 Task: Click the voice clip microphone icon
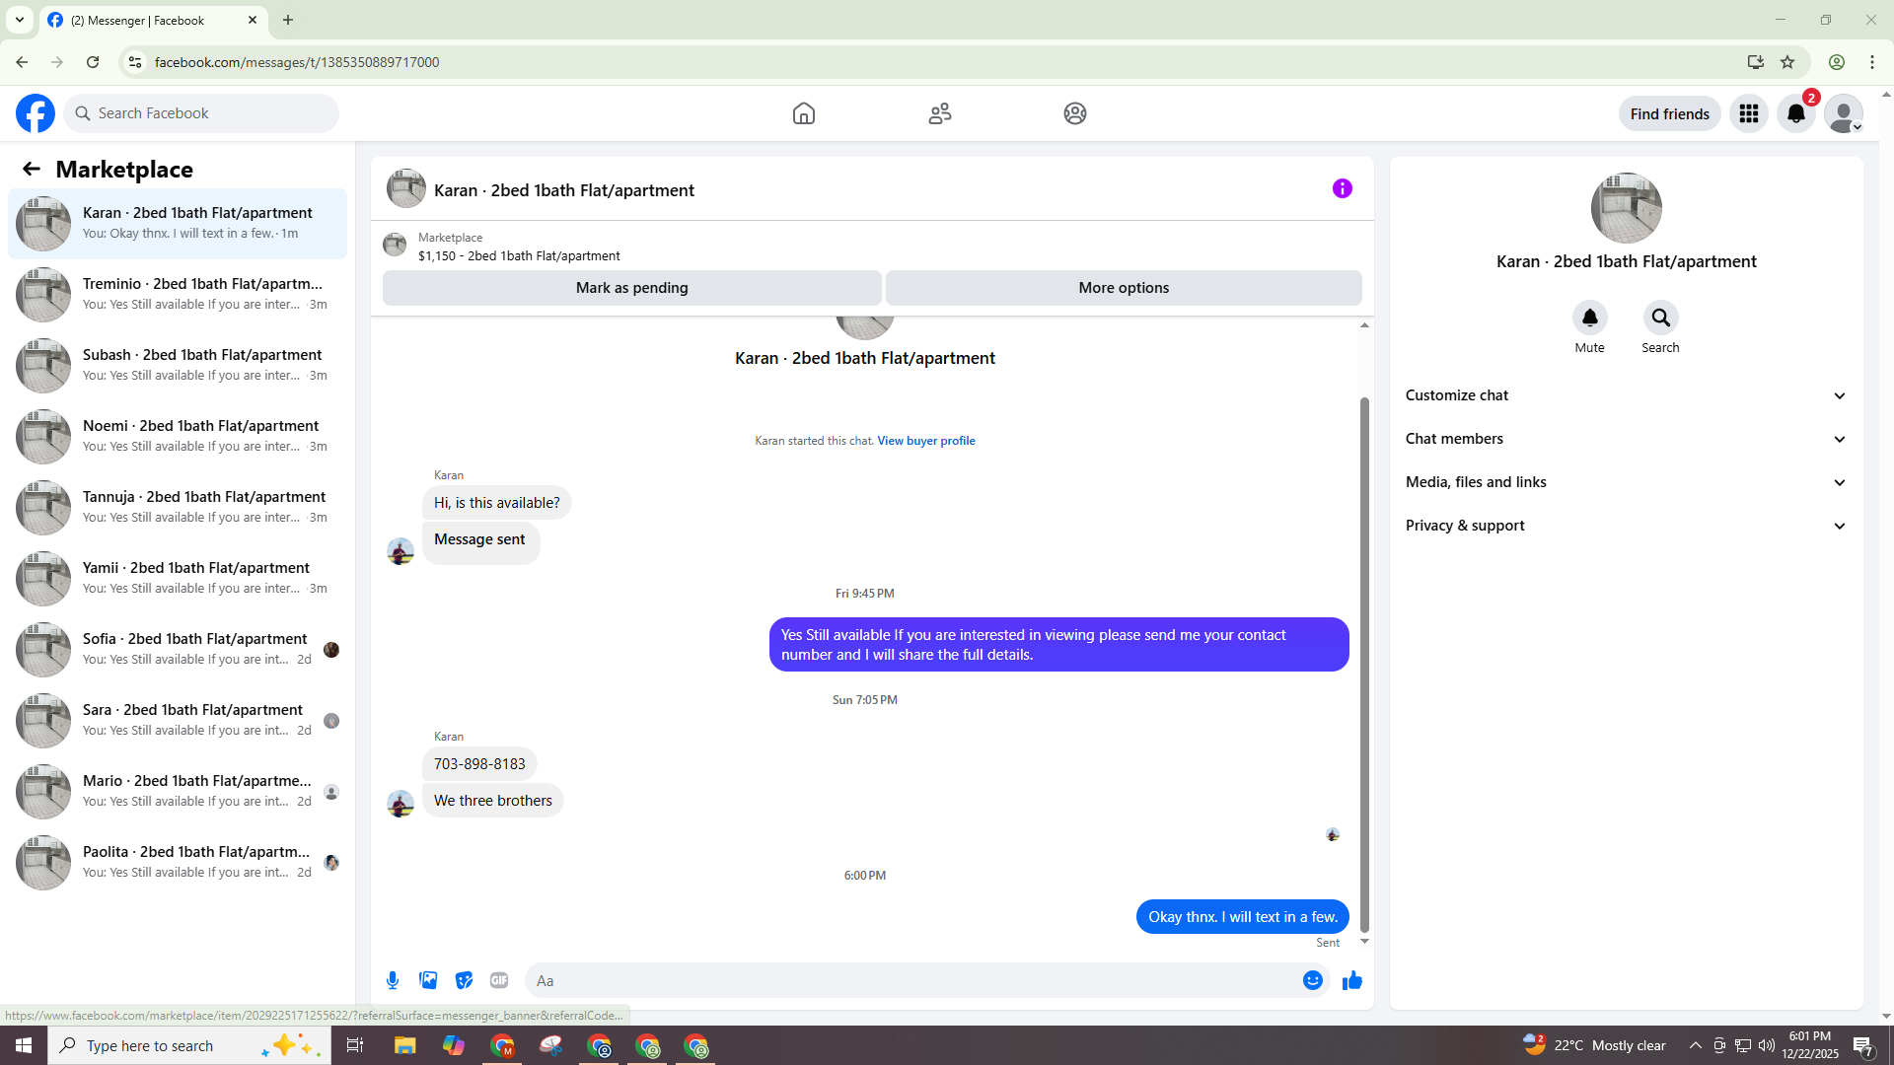tap(393, 980)
